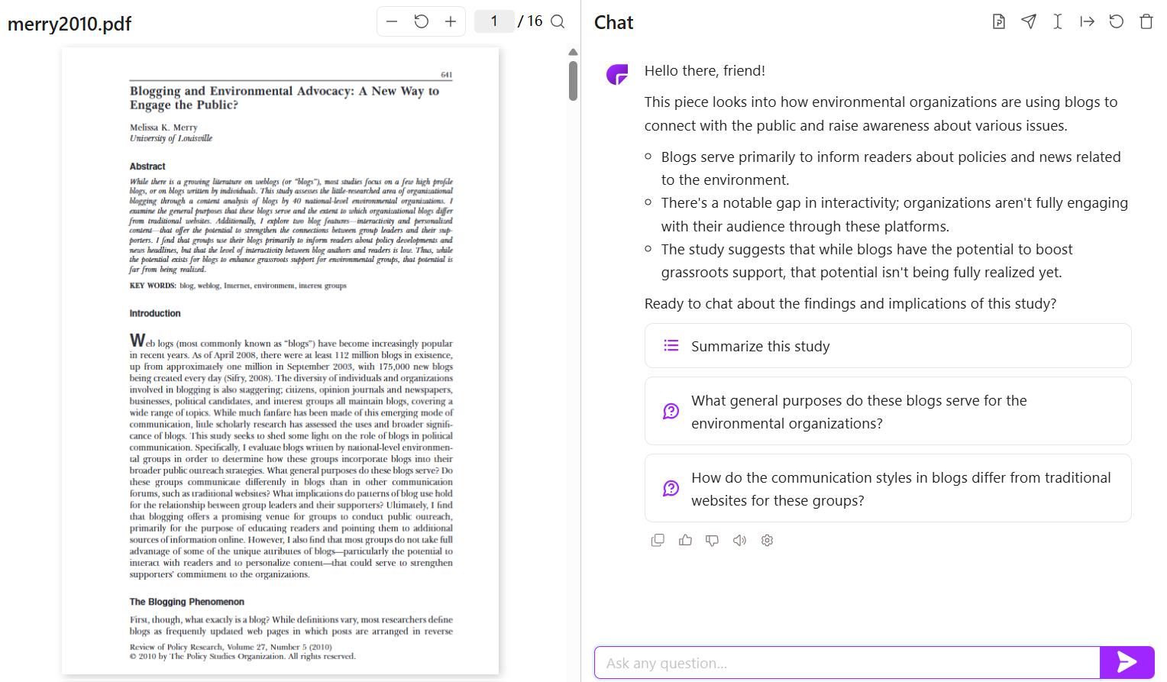1167x682 pixels.
Task: Open the PDF search tool
Action: pos(558,21)
